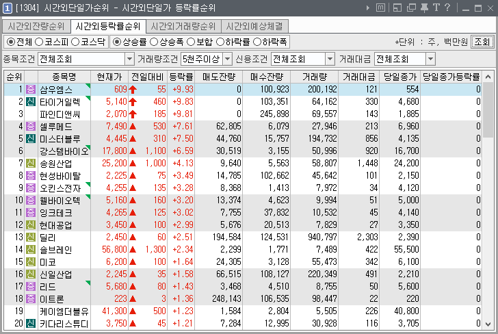Click the 증 badge next to 셀루메드
The image size is (498, 334).
31,126
